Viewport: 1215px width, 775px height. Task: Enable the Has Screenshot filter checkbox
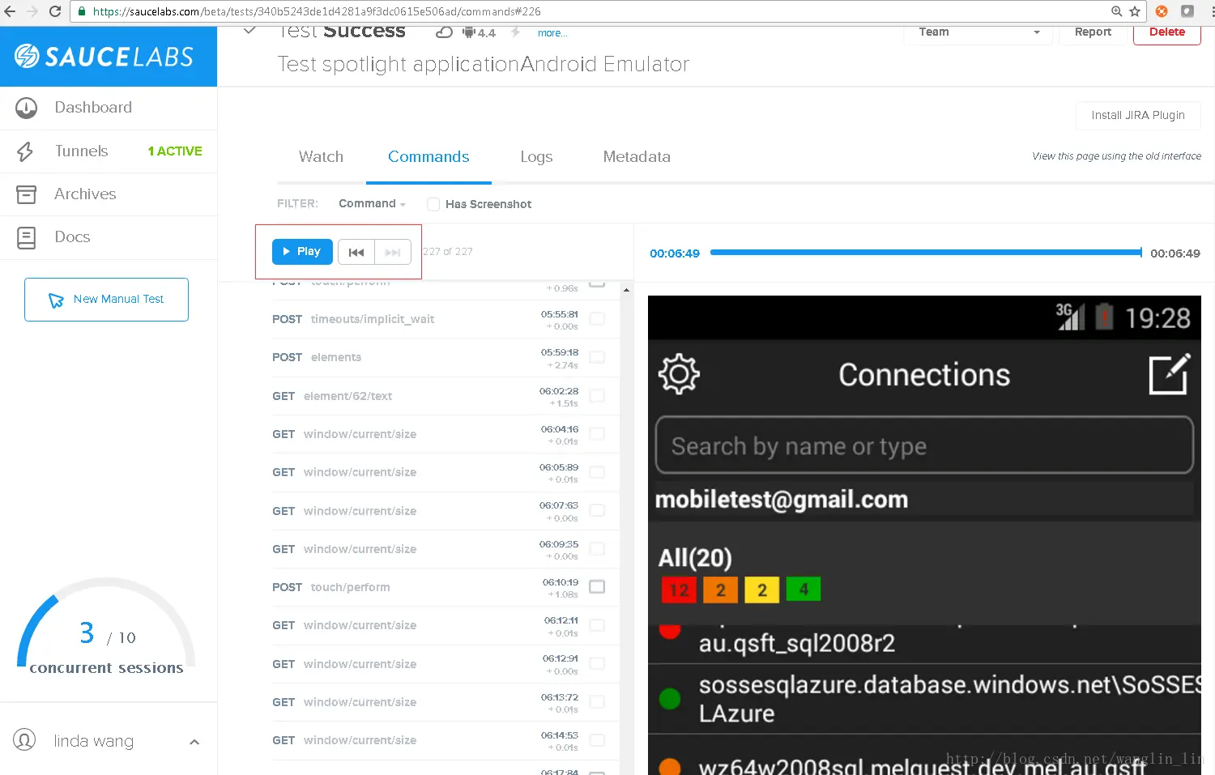point(433,204)
